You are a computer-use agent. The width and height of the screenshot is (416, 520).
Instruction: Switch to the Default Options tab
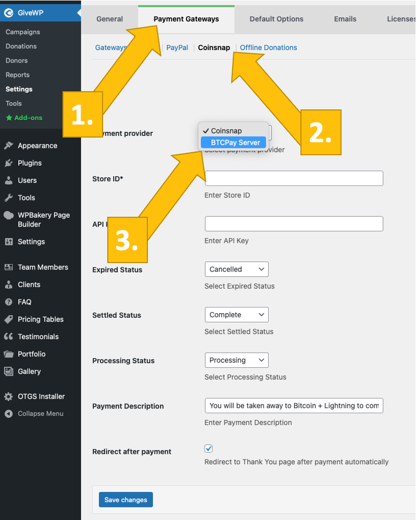276,19
